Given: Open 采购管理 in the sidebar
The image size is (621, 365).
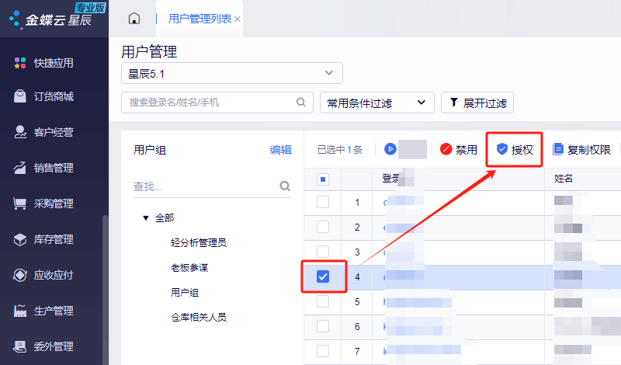Looking at the screenshot, I should point(54,203).
